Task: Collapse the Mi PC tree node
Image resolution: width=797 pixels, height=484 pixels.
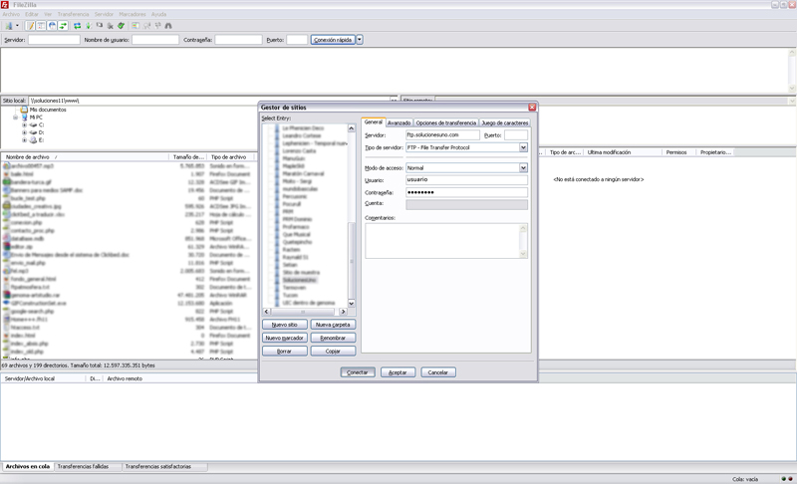Action: 16,118
